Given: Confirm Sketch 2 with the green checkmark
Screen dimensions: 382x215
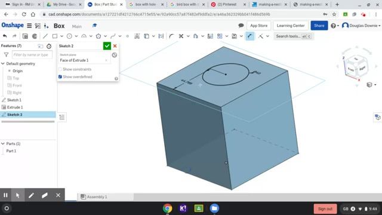Looking at the screenshot, I should (107, 46).
